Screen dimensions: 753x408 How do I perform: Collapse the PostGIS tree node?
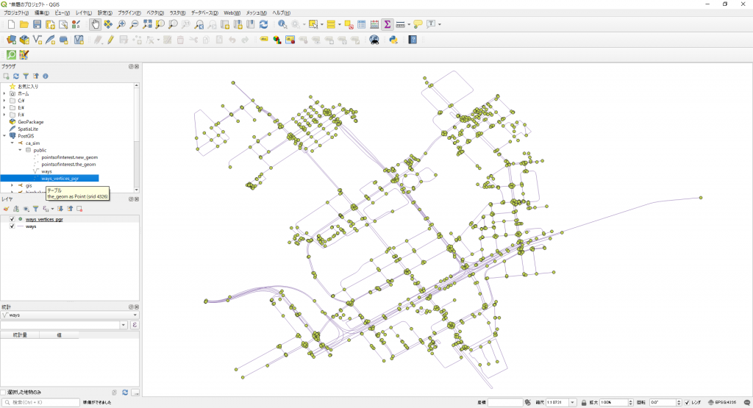click(4, 136)
